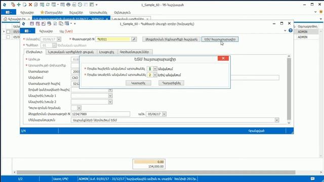This screenshot has height=182, width=324.
Task: Tick the checkbox in the first list row
Action: click(8, 31)
